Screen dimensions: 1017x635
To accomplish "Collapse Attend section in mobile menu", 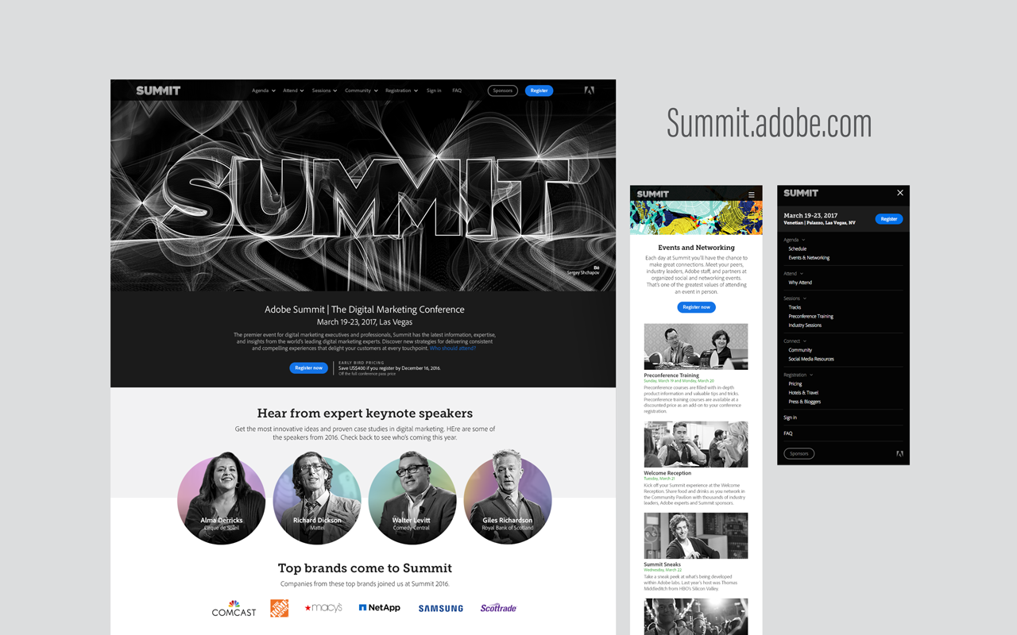I will (794, 274).
